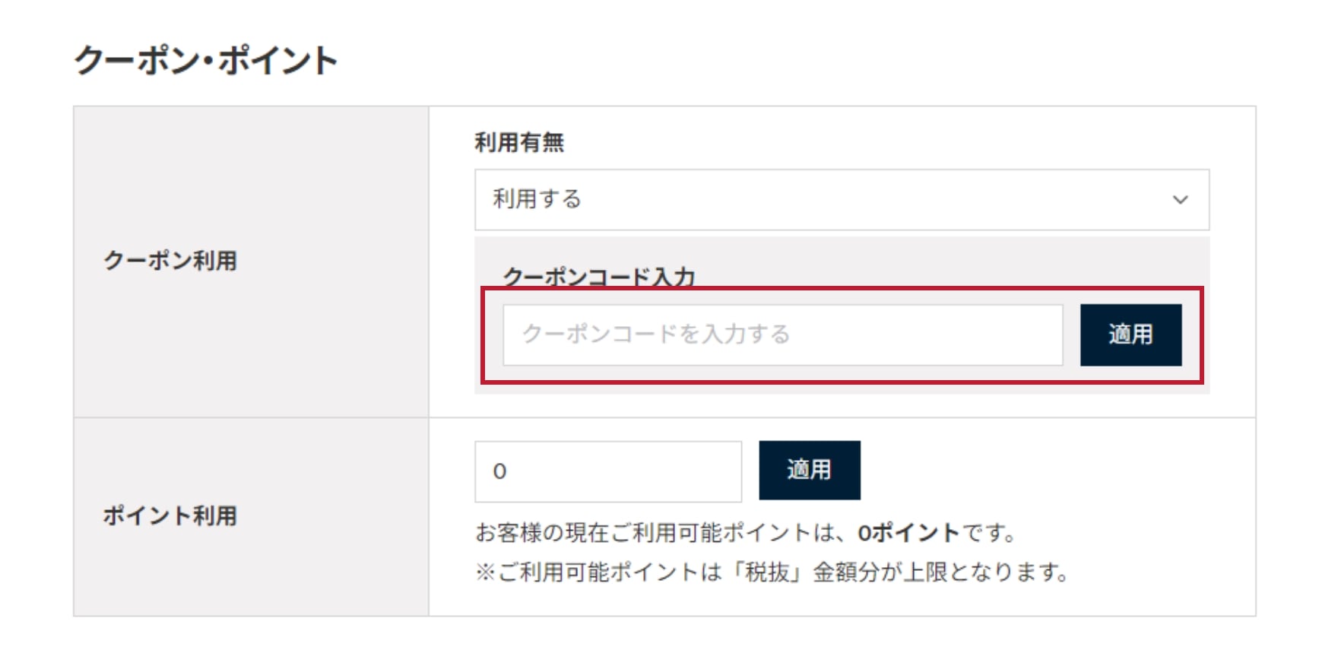
Task: Click gray panel area below the coupon input
Action: pos(842,389)
